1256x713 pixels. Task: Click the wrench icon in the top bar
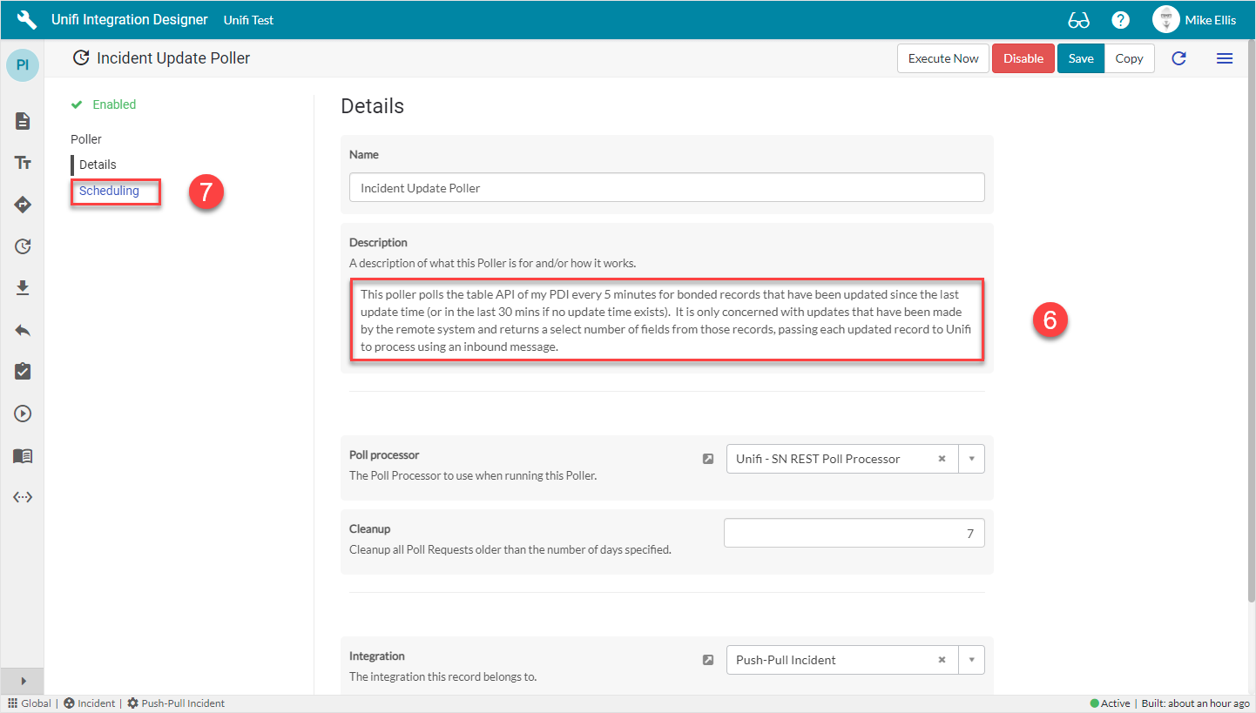(x=25, y=18)
